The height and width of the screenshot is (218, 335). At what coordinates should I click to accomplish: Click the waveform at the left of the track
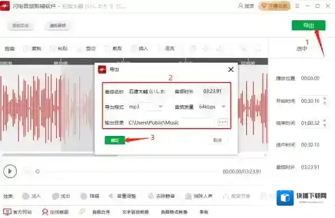pyautogui.click(x=30, y=108)
